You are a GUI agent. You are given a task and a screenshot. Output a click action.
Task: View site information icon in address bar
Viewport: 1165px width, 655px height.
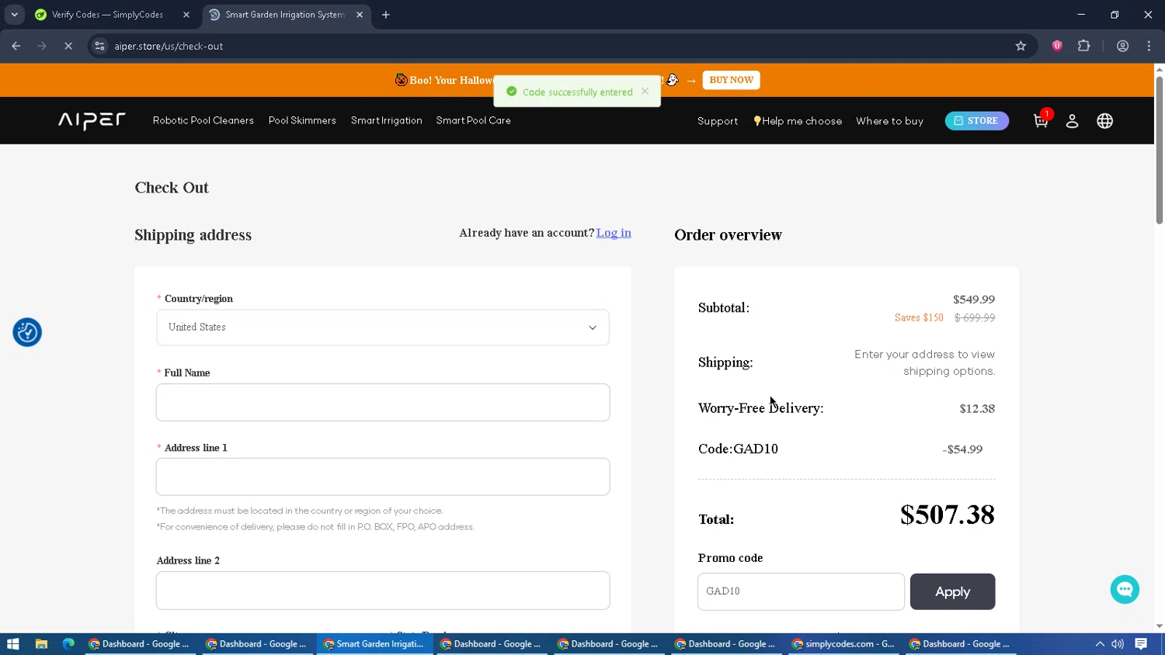click(99, 46)
